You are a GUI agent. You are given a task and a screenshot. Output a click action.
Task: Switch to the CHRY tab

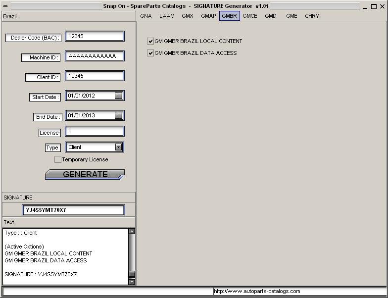pos(312,16)
